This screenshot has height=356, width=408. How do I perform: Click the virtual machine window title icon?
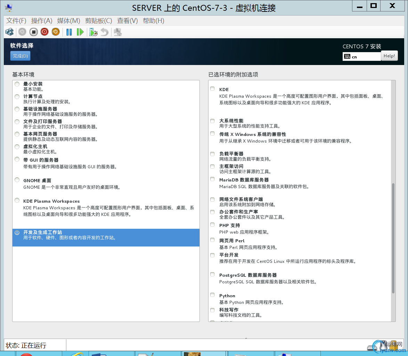click(x=9, y=8)
